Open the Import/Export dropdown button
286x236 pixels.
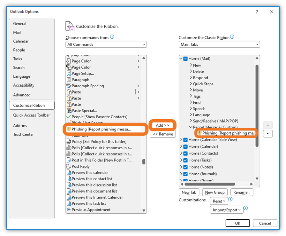pyautogui.click(x=227, y=210)
